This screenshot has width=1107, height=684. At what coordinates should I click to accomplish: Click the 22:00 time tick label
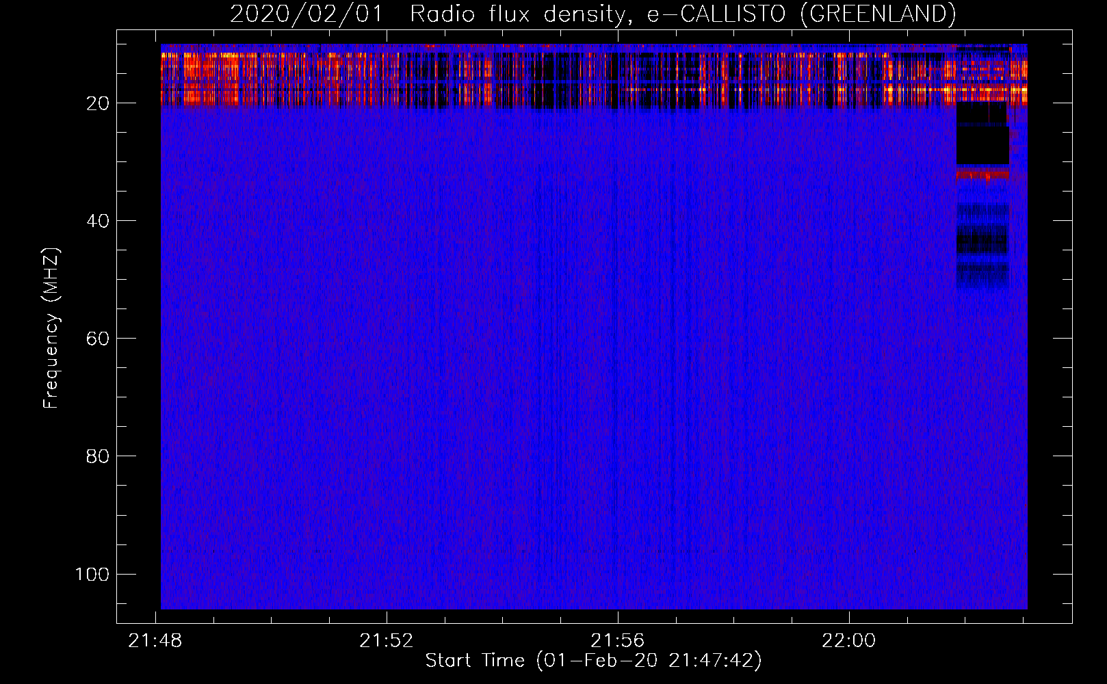pyautogui.click(x=848, y=641)
